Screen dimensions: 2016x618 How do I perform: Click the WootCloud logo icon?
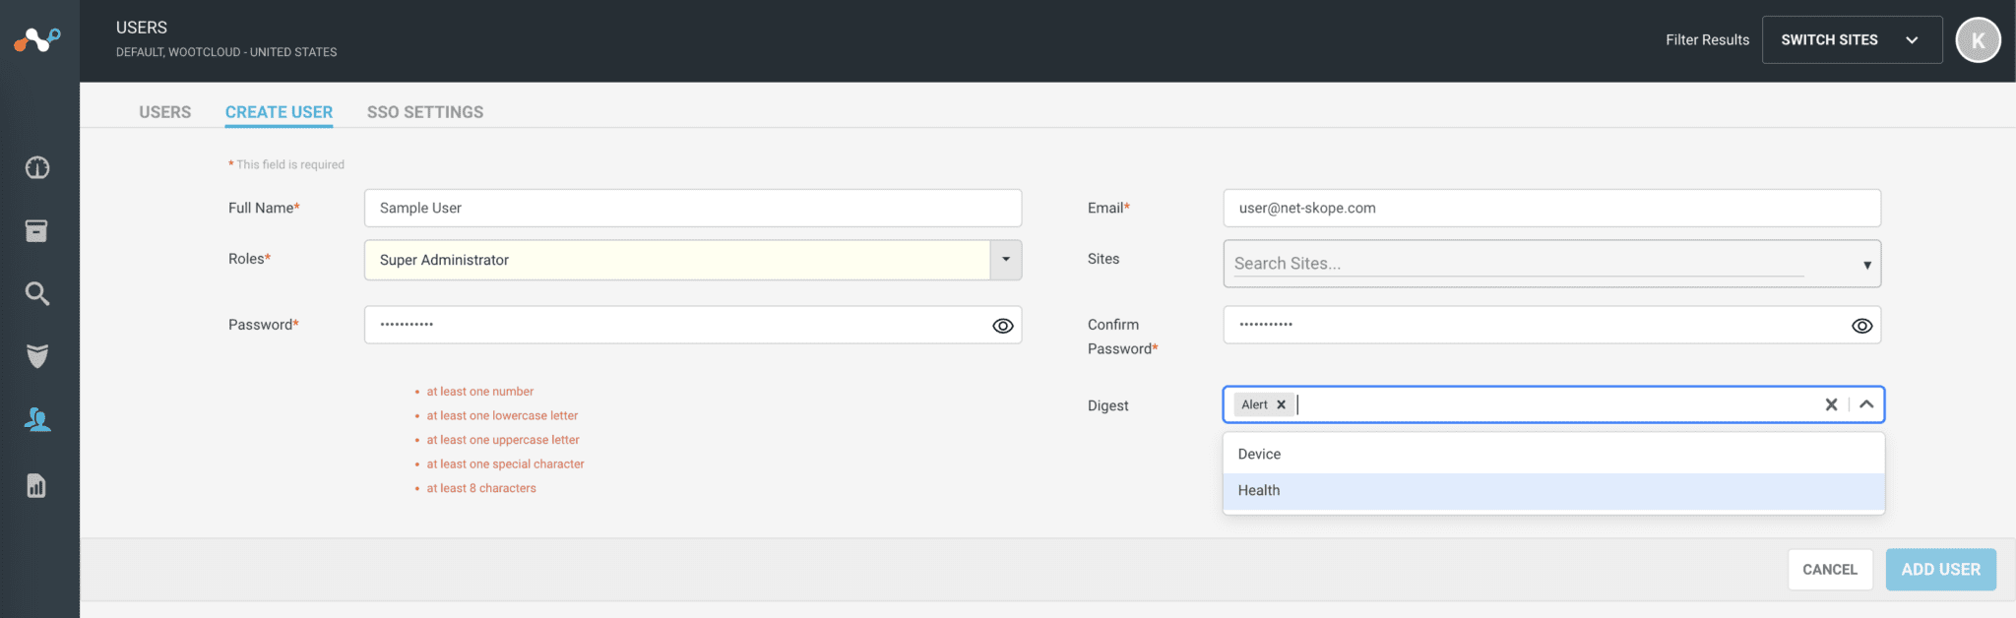coord(37,39)
